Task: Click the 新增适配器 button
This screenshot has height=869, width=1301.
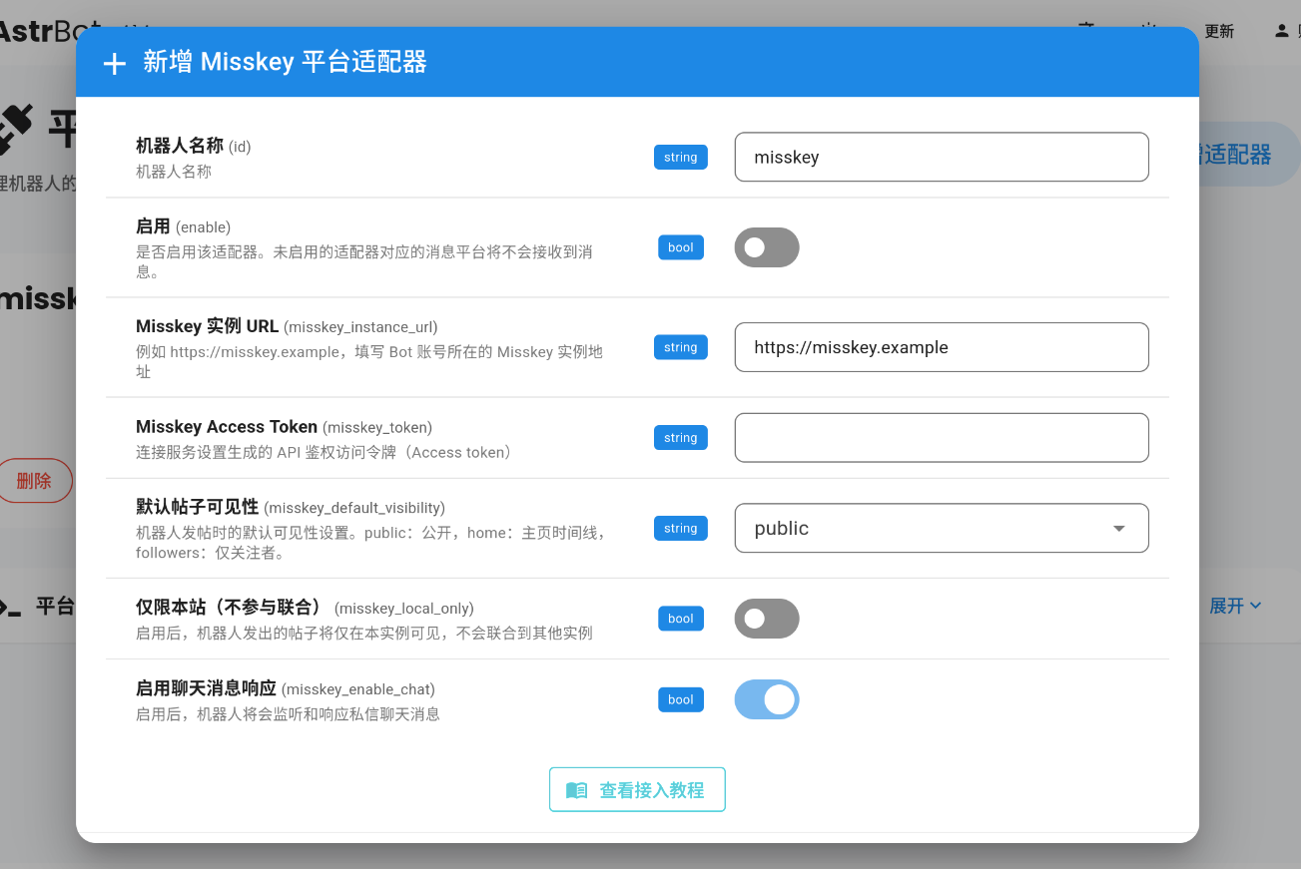Action: point(1233,154)
